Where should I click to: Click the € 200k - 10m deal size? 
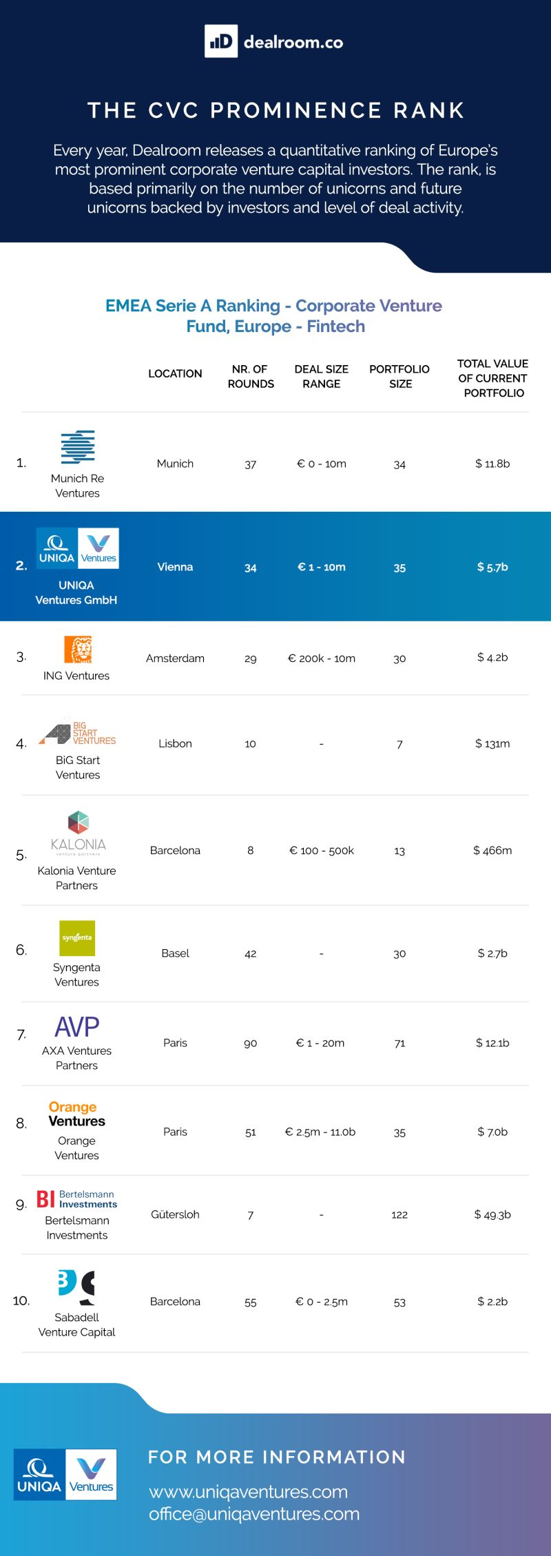(x=322, y=658)
